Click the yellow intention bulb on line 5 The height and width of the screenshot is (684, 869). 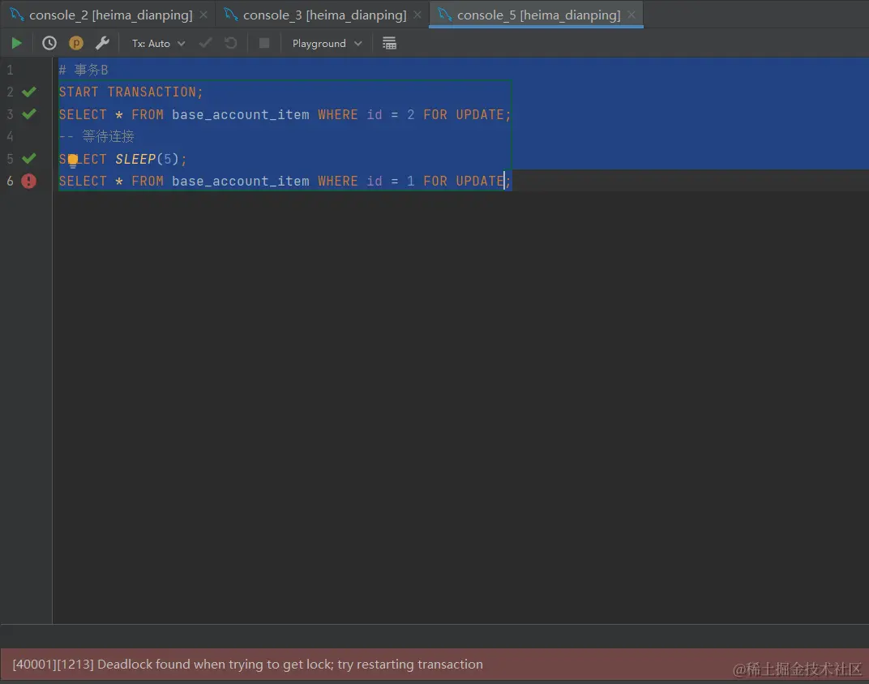click(x=73, y=161)
